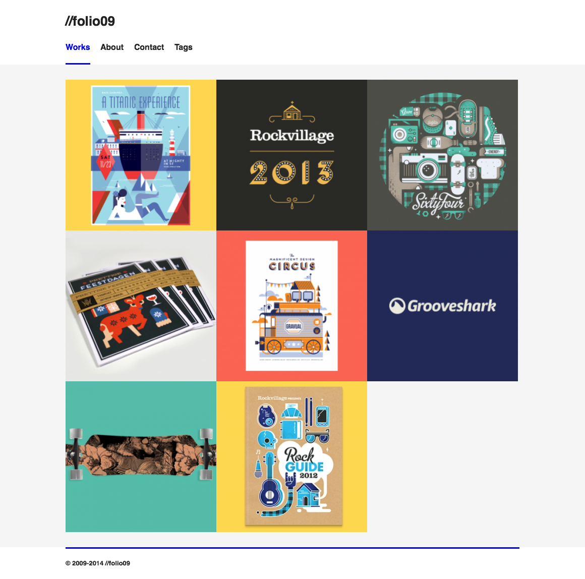Click the //folio09 site title logo
585x579 pixels.
pos(90,21)
